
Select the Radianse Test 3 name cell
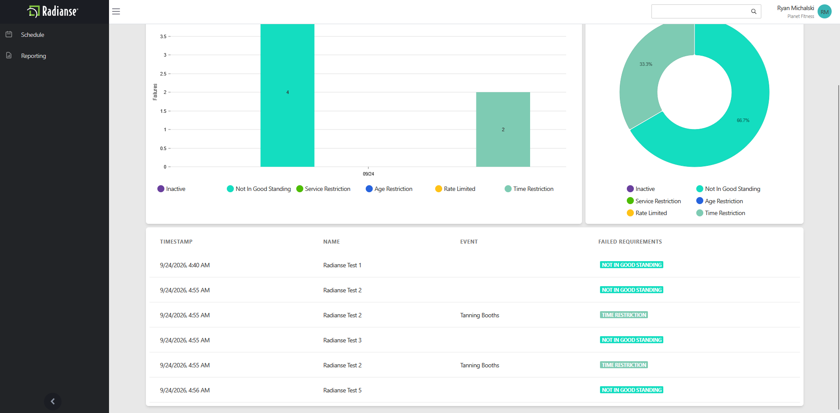pyautogui.click(x=342, y=340)
